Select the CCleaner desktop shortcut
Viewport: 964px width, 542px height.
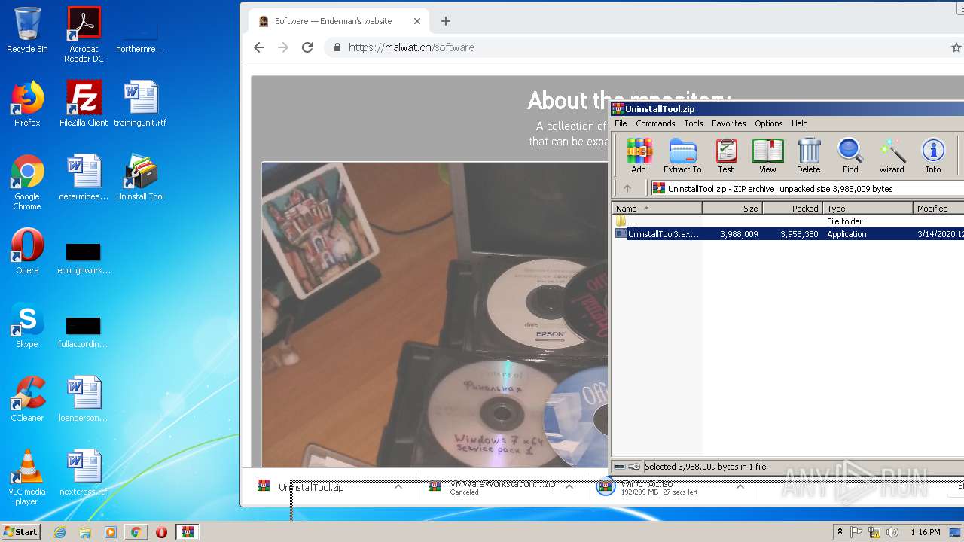(27, 399)
